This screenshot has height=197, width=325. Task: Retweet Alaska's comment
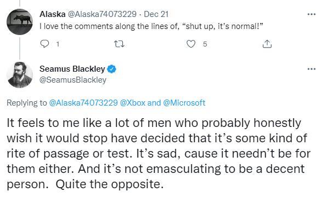(119, 44)
